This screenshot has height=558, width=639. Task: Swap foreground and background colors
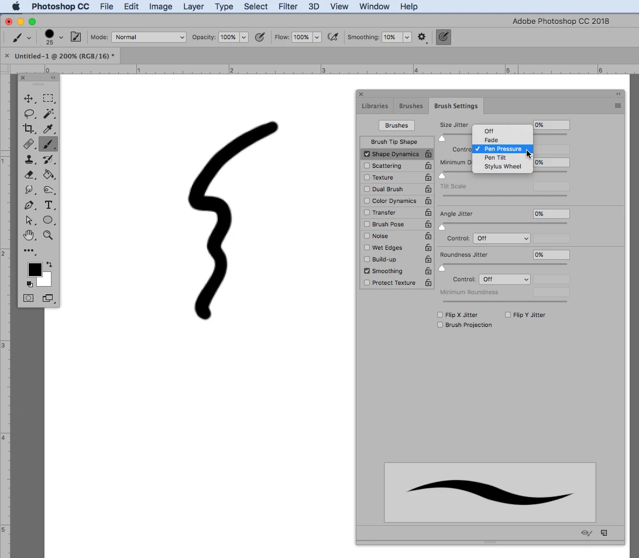(49, 264)
